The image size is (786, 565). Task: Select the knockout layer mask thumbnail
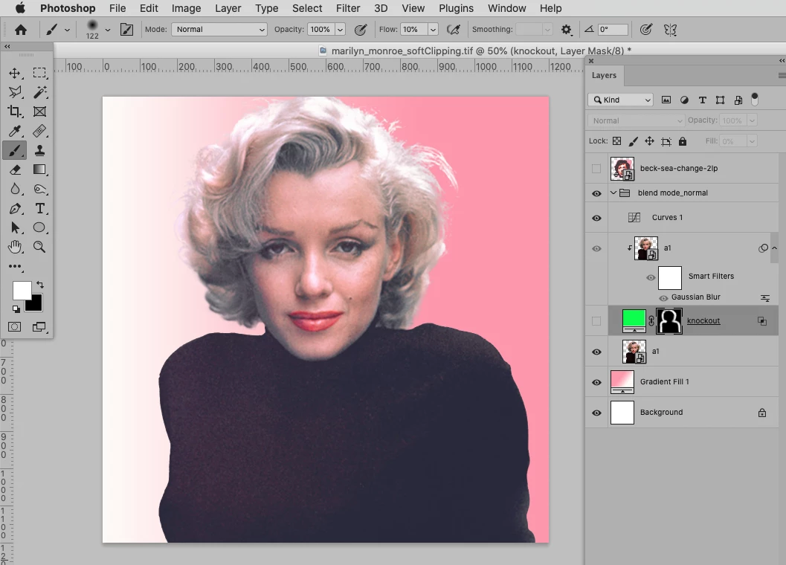[x=669, y=321]
